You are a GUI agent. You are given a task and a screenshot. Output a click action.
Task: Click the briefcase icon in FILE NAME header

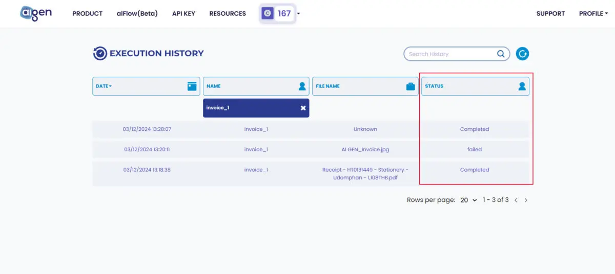pyautogui.click(x=411, y=86)
